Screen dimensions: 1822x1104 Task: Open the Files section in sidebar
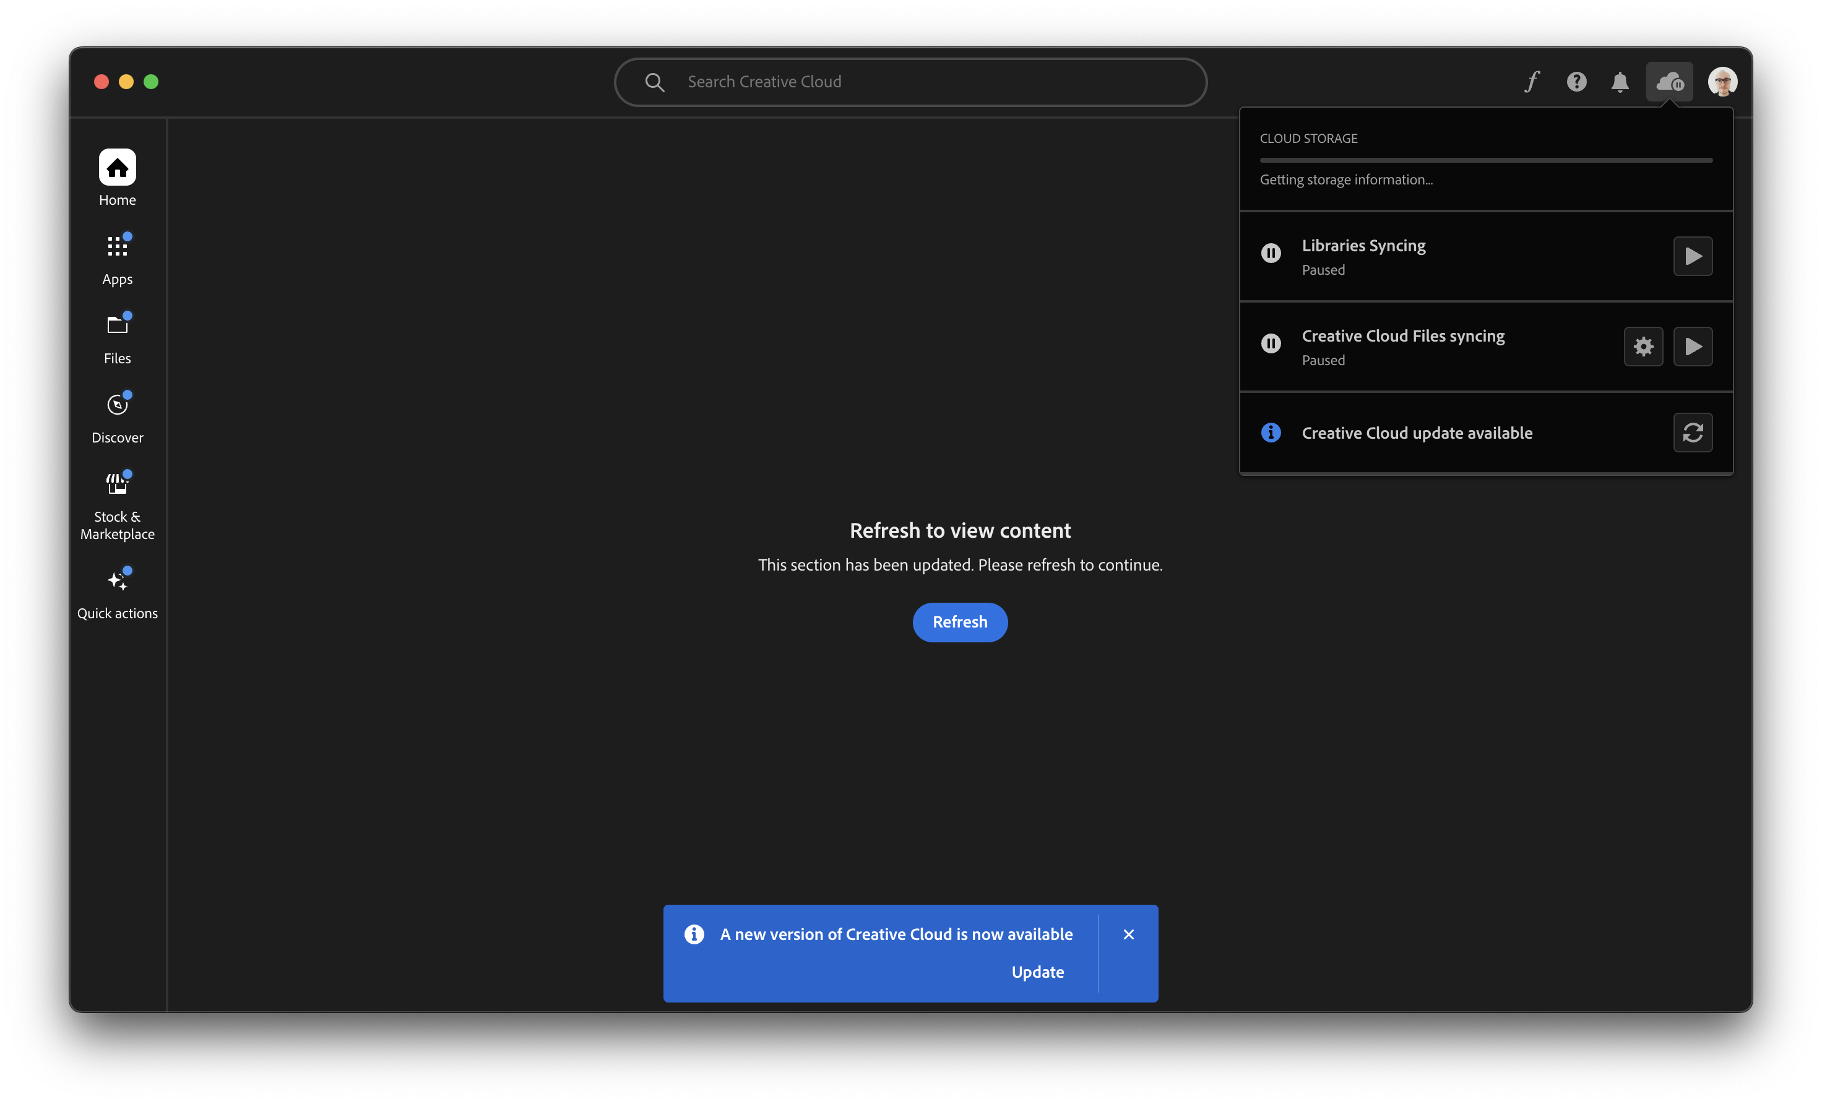pos(117,338)
